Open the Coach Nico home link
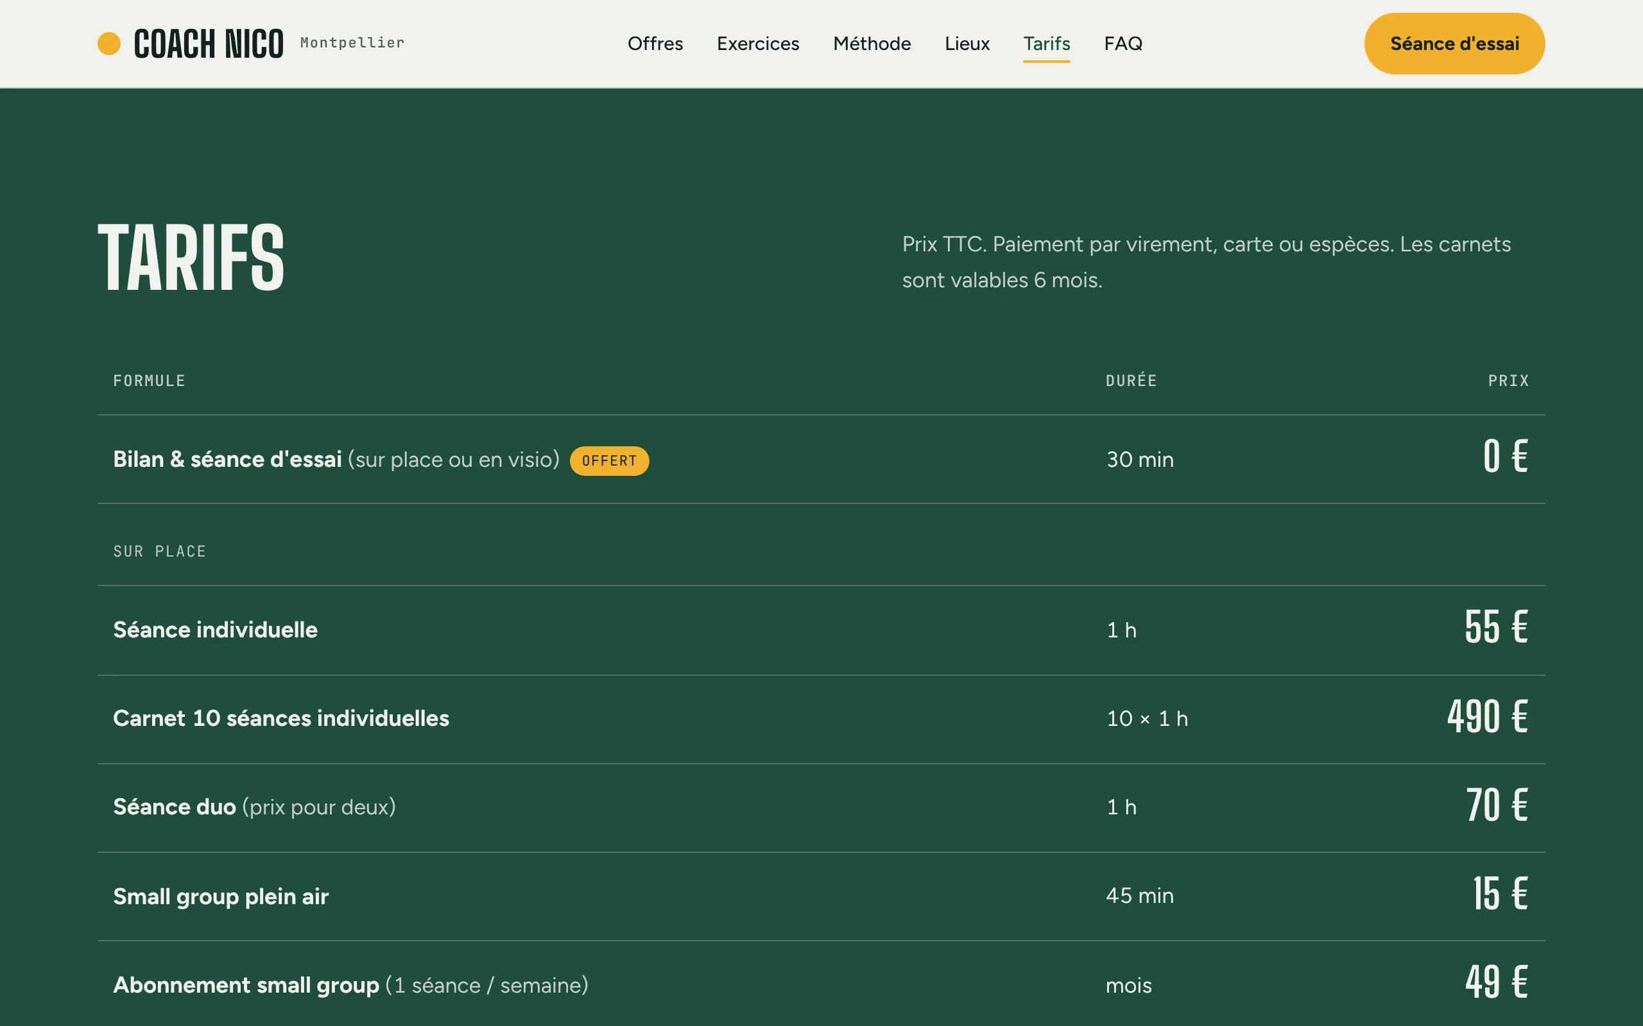The image size is (1643, 1026). 209,44
